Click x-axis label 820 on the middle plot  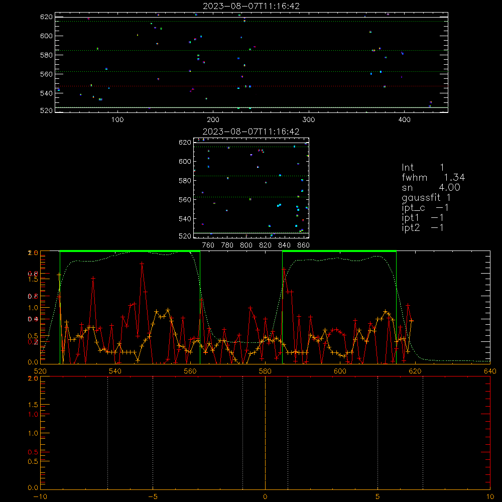pos(266,245)
